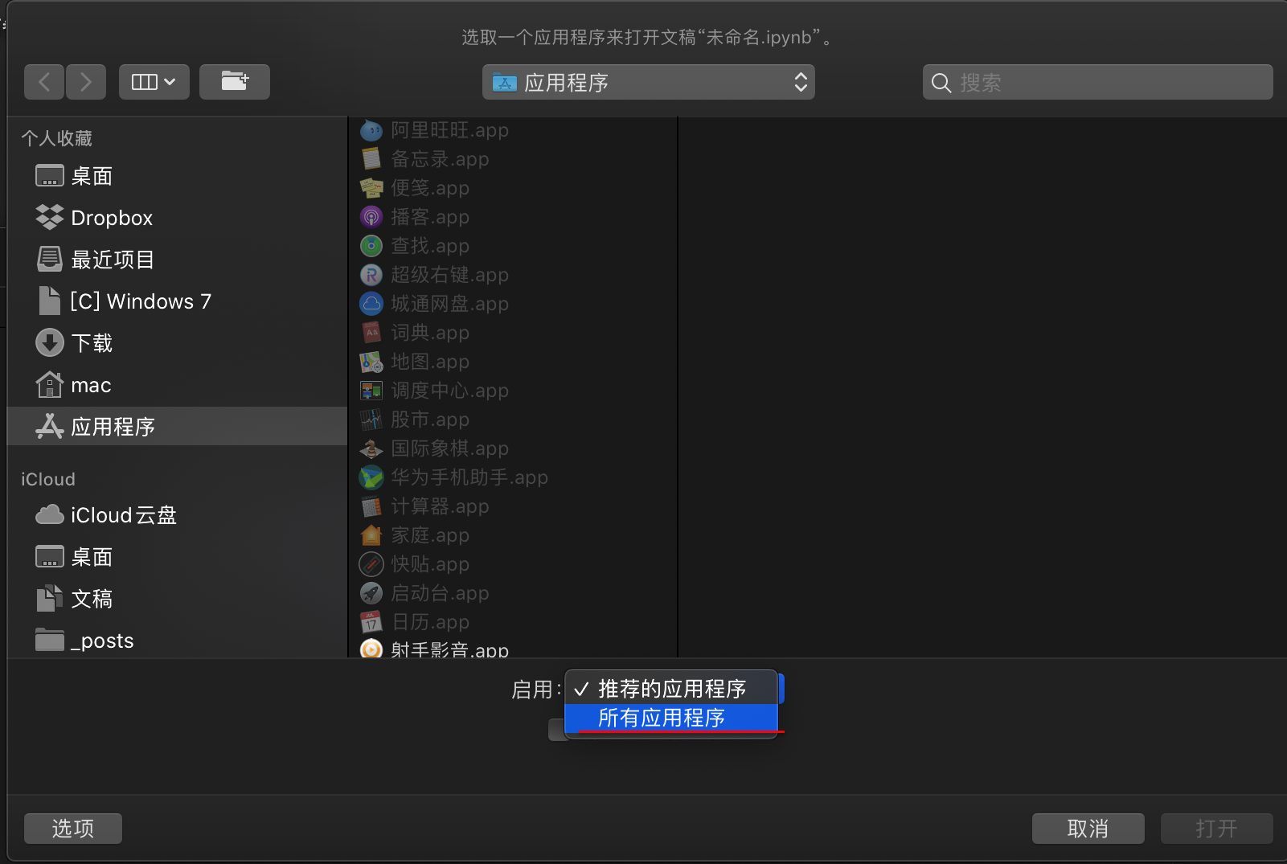Select 应用程序 in the sidebar
This screenshot has height=864, width=1287.
(x=113, y=427)
